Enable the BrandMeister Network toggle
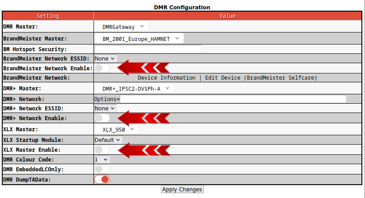The width and height of the screenshot is (365, 198). tap(101, 68)
